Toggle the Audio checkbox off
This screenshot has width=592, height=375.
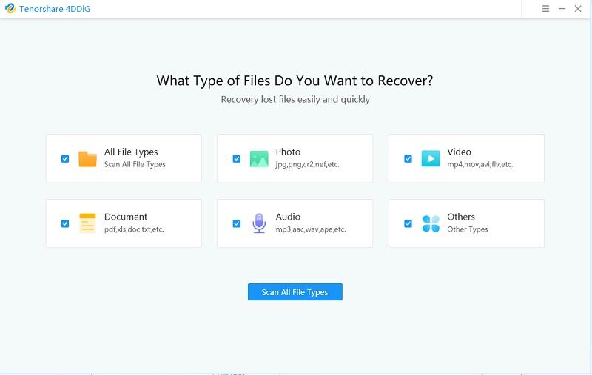236,223
